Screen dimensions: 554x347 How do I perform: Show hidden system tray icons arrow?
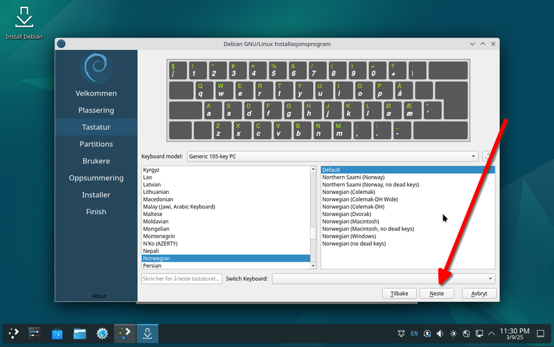point(493,334)
